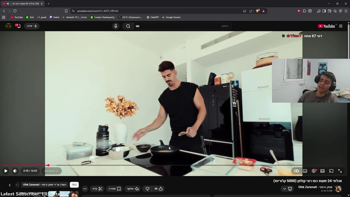Save the video with שמירה bookmark button

[x=115, y=189]
